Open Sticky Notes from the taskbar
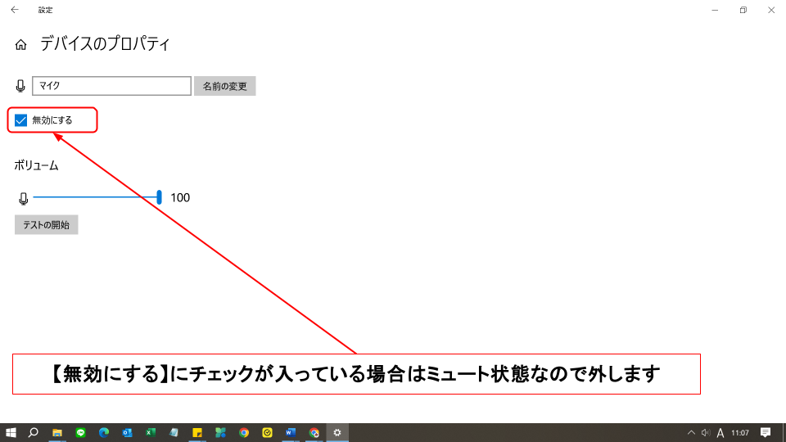786x442 pixels. (x=197, y=432)
